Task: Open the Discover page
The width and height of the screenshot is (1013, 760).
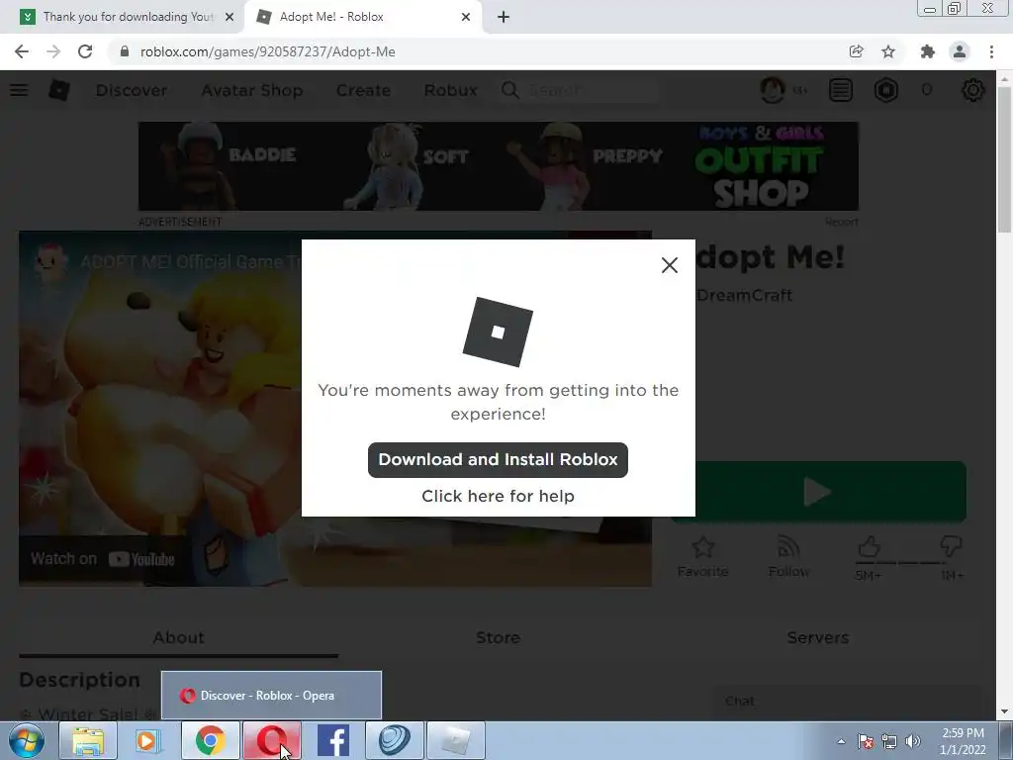Action: (x=132, y=90)
